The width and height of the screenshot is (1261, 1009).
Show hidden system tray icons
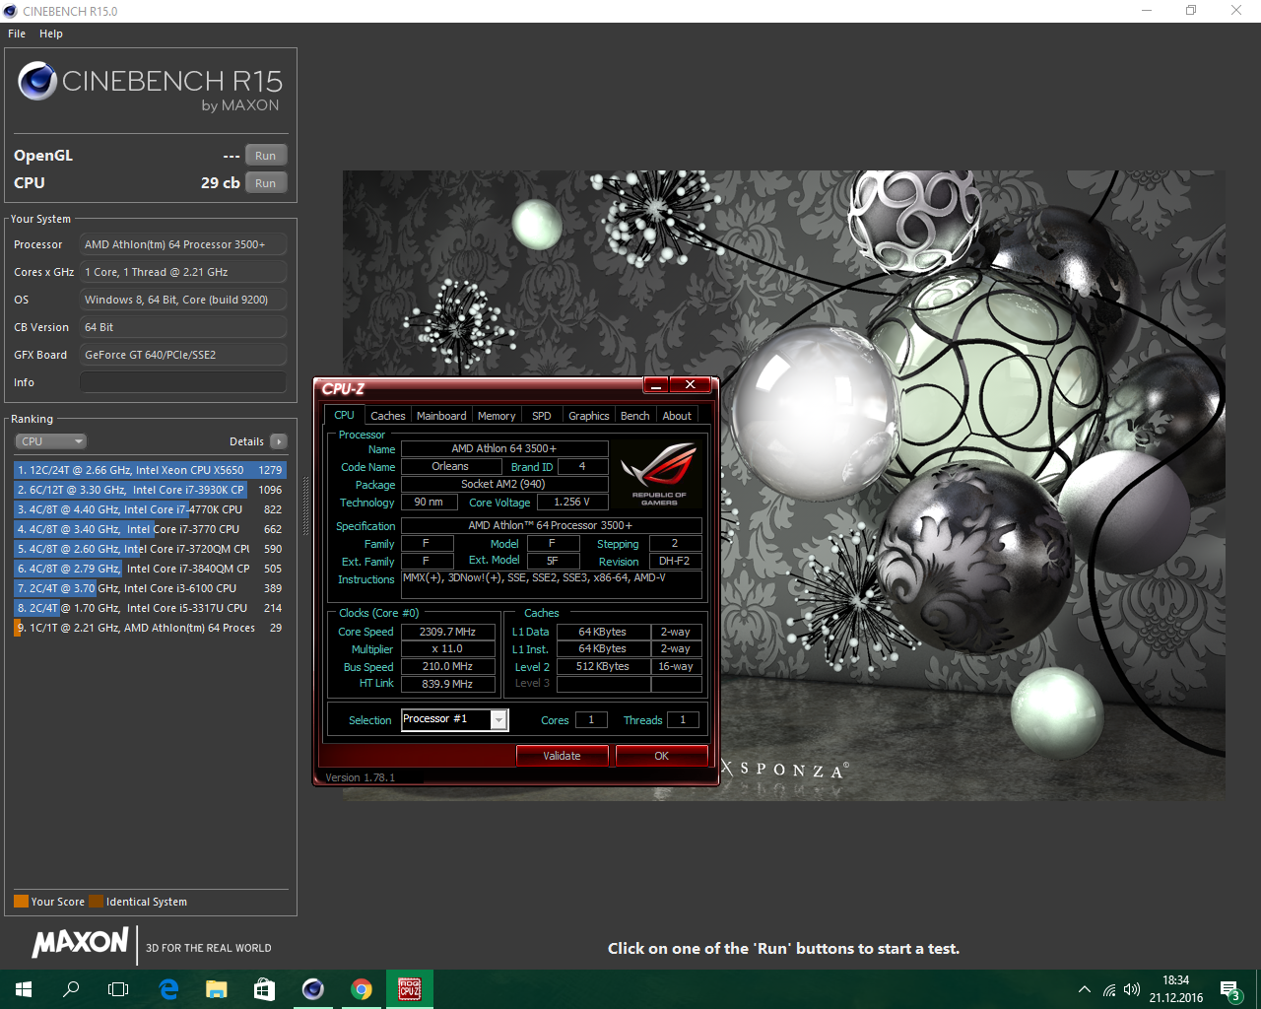tap(1085, 989)
